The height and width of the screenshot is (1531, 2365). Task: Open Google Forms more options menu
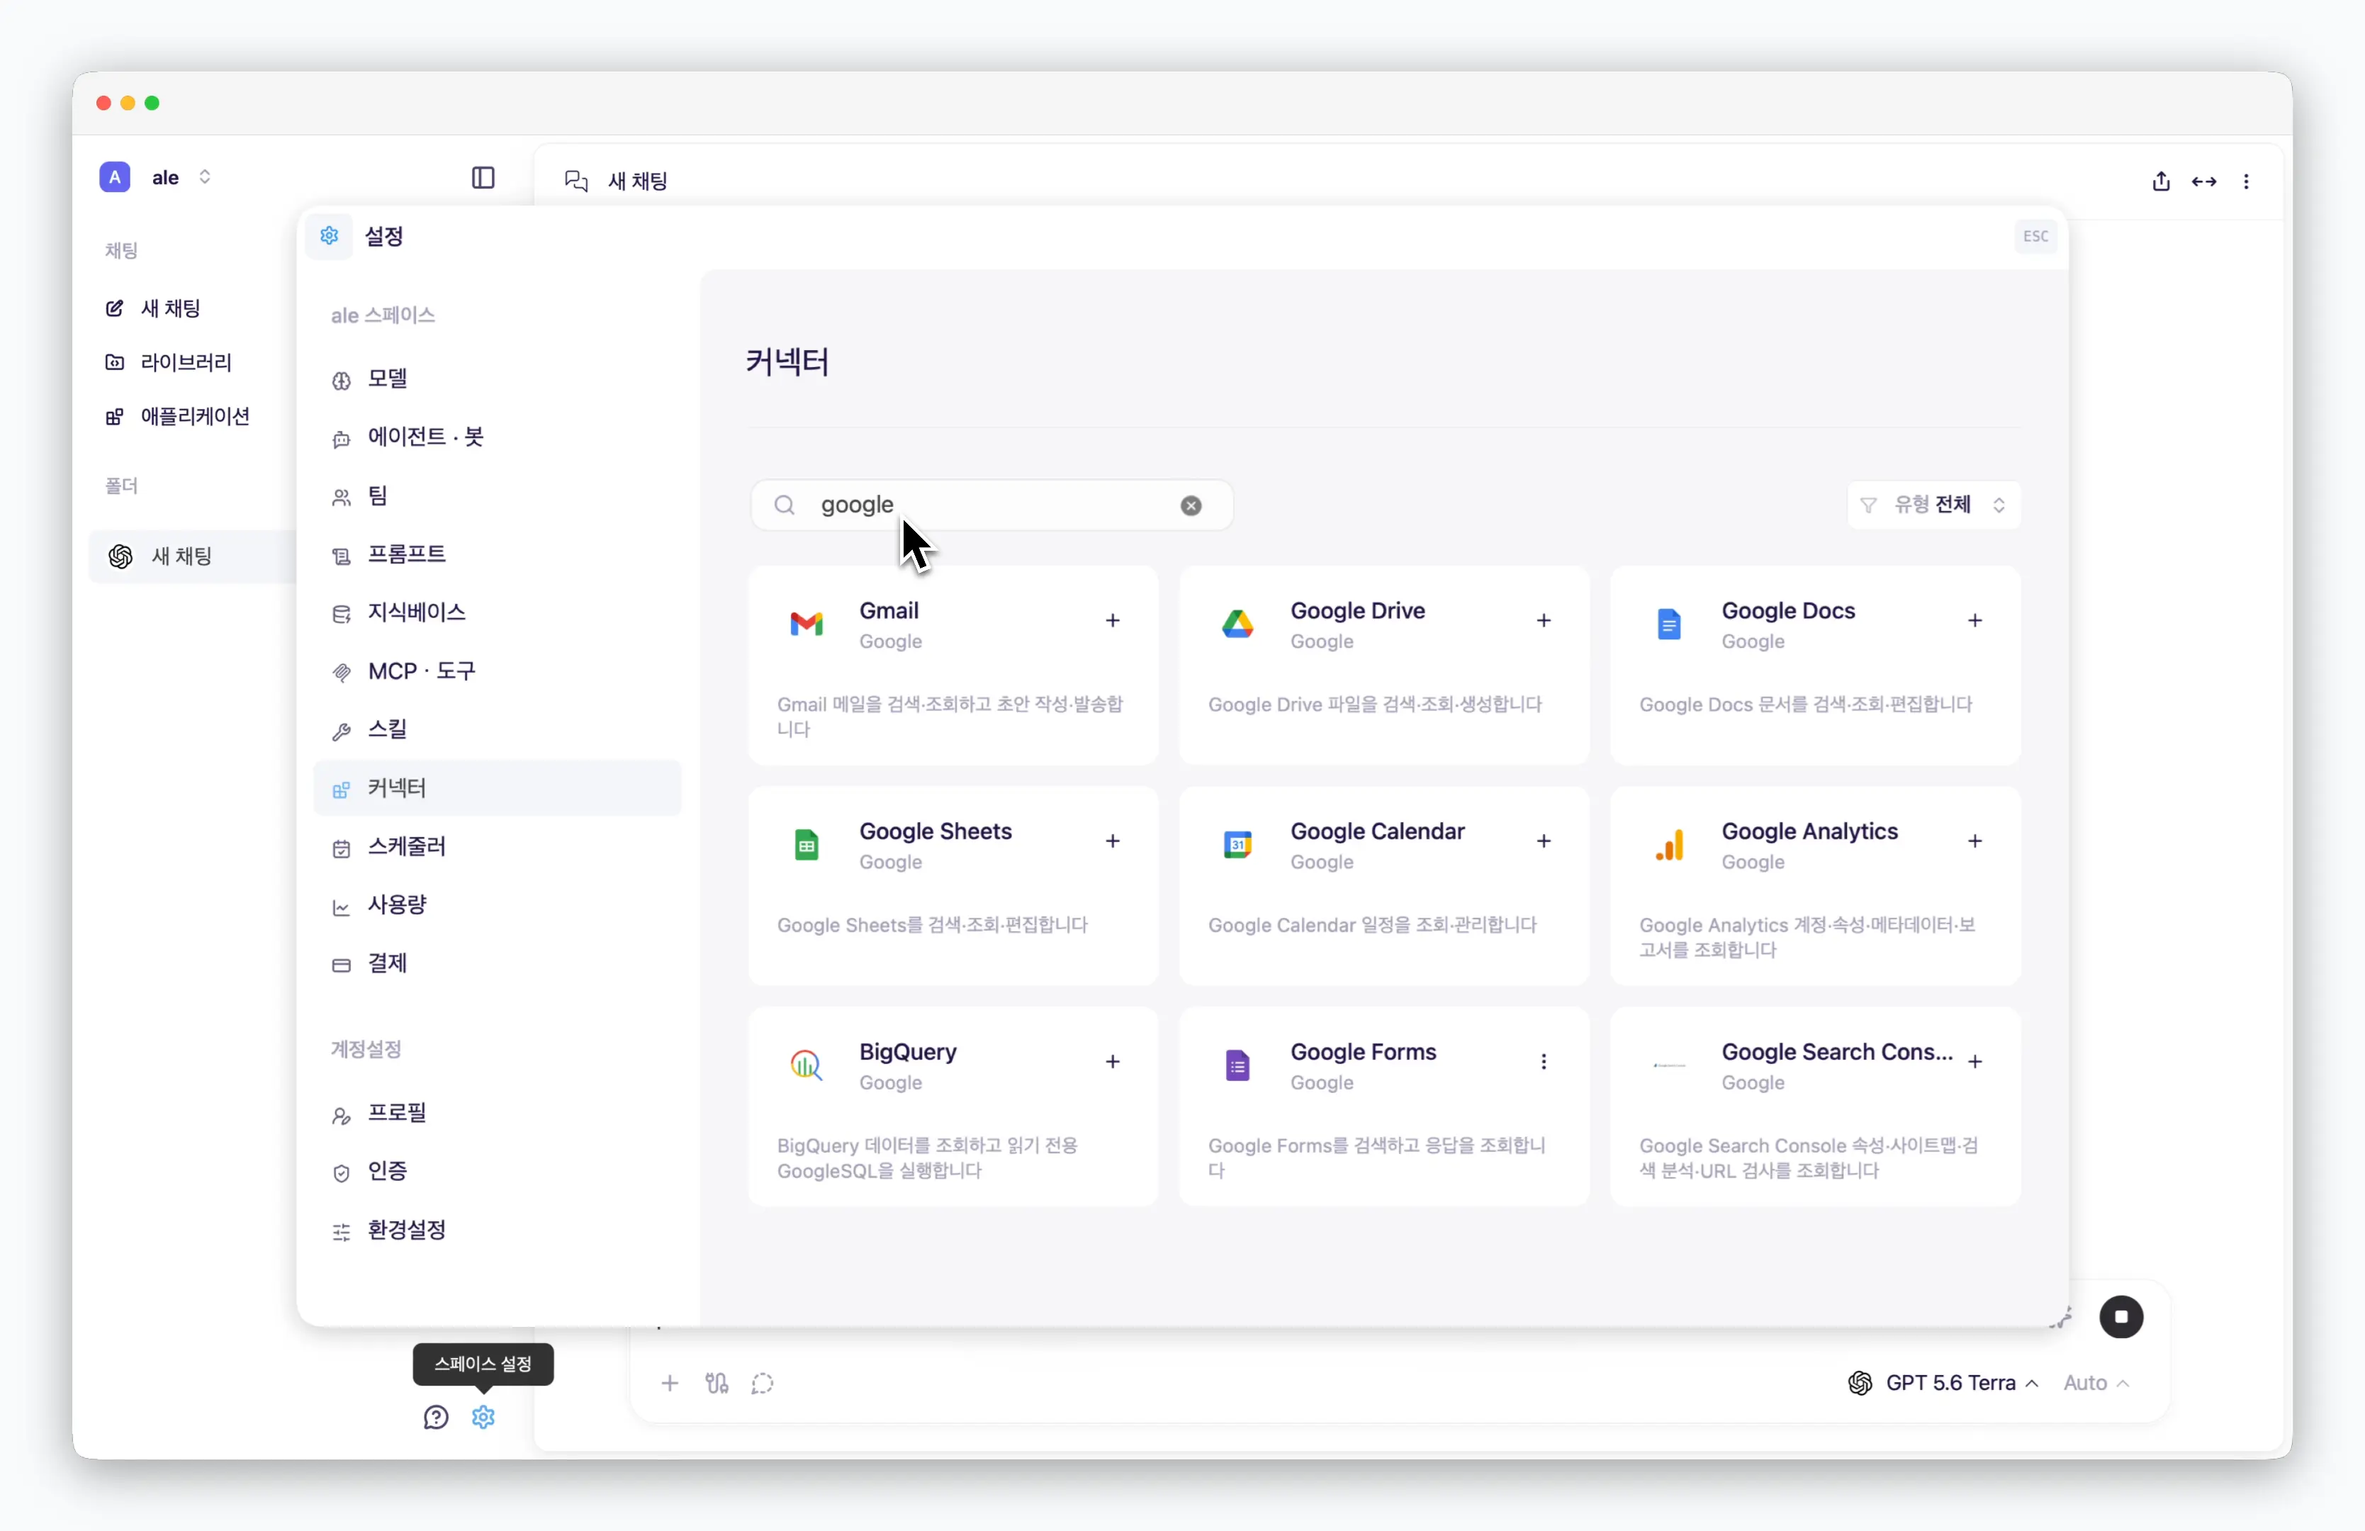tap(1543, 1062)
